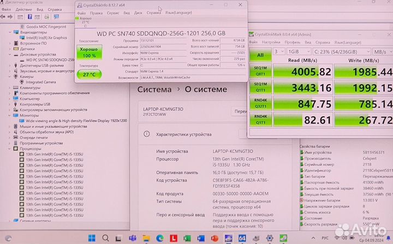Open Действие menu in Device Manager
Image resolution: width=393 pixels, height=244 pixels.
[24, 9]
